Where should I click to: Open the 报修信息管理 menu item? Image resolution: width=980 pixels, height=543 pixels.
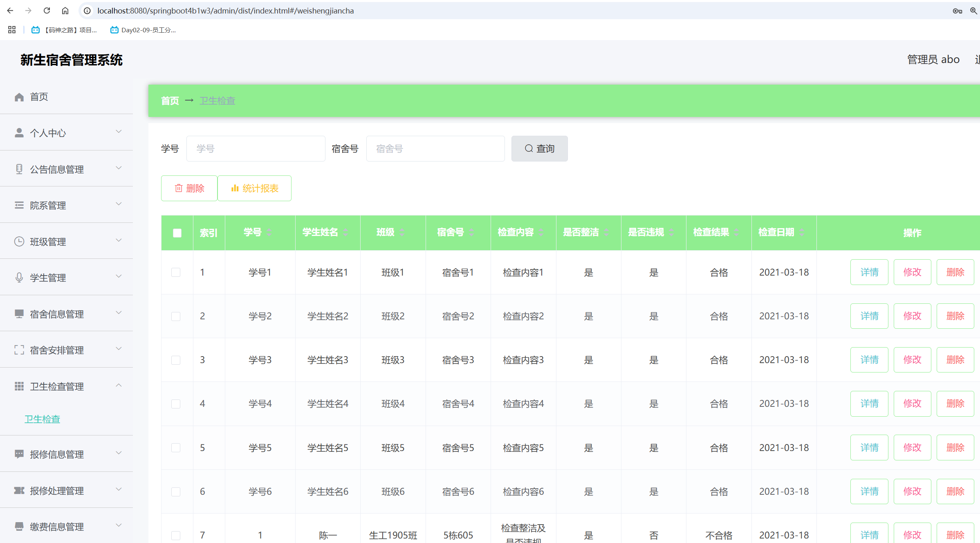[57, 454]
